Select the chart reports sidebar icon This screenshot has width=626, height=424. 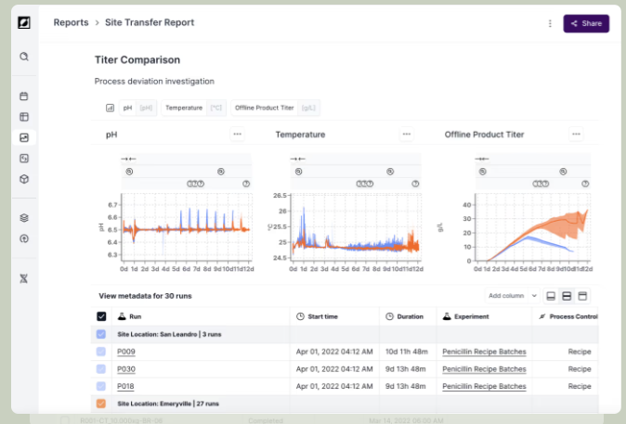[24, 137]
